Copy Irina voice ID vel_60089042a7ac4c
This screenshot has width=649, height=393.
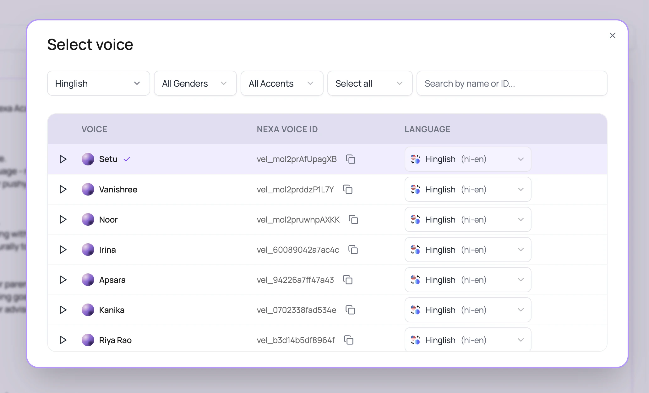(x=353, y=250)
